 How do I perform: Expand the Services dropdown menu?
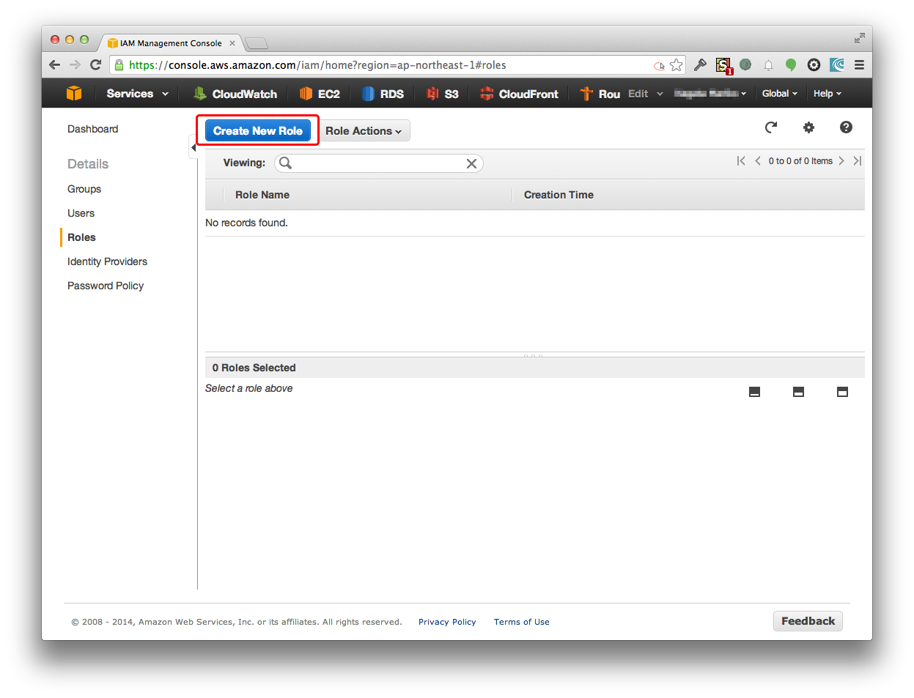[137, 94]
